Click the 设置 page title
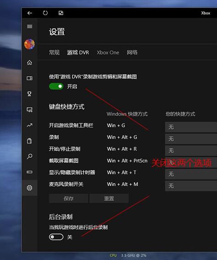The height and width of the screenshot is (260, 217). point(57,32)
